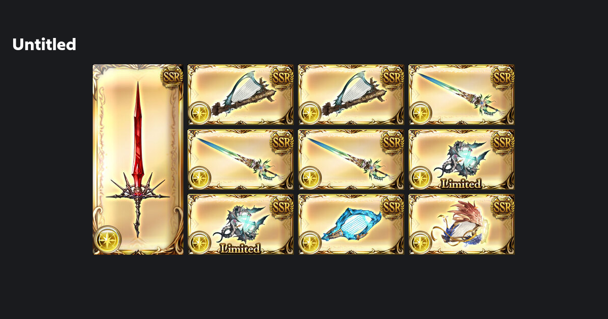Click the Limited label on the middle-row weapon card

[x=462, y=184]
